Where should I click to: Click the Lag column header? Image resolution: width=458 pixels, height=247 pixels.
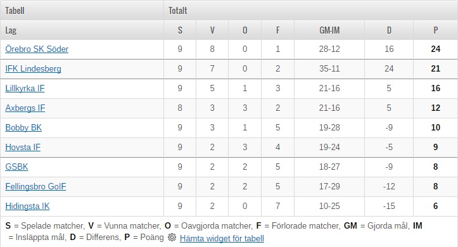point(11,30)
